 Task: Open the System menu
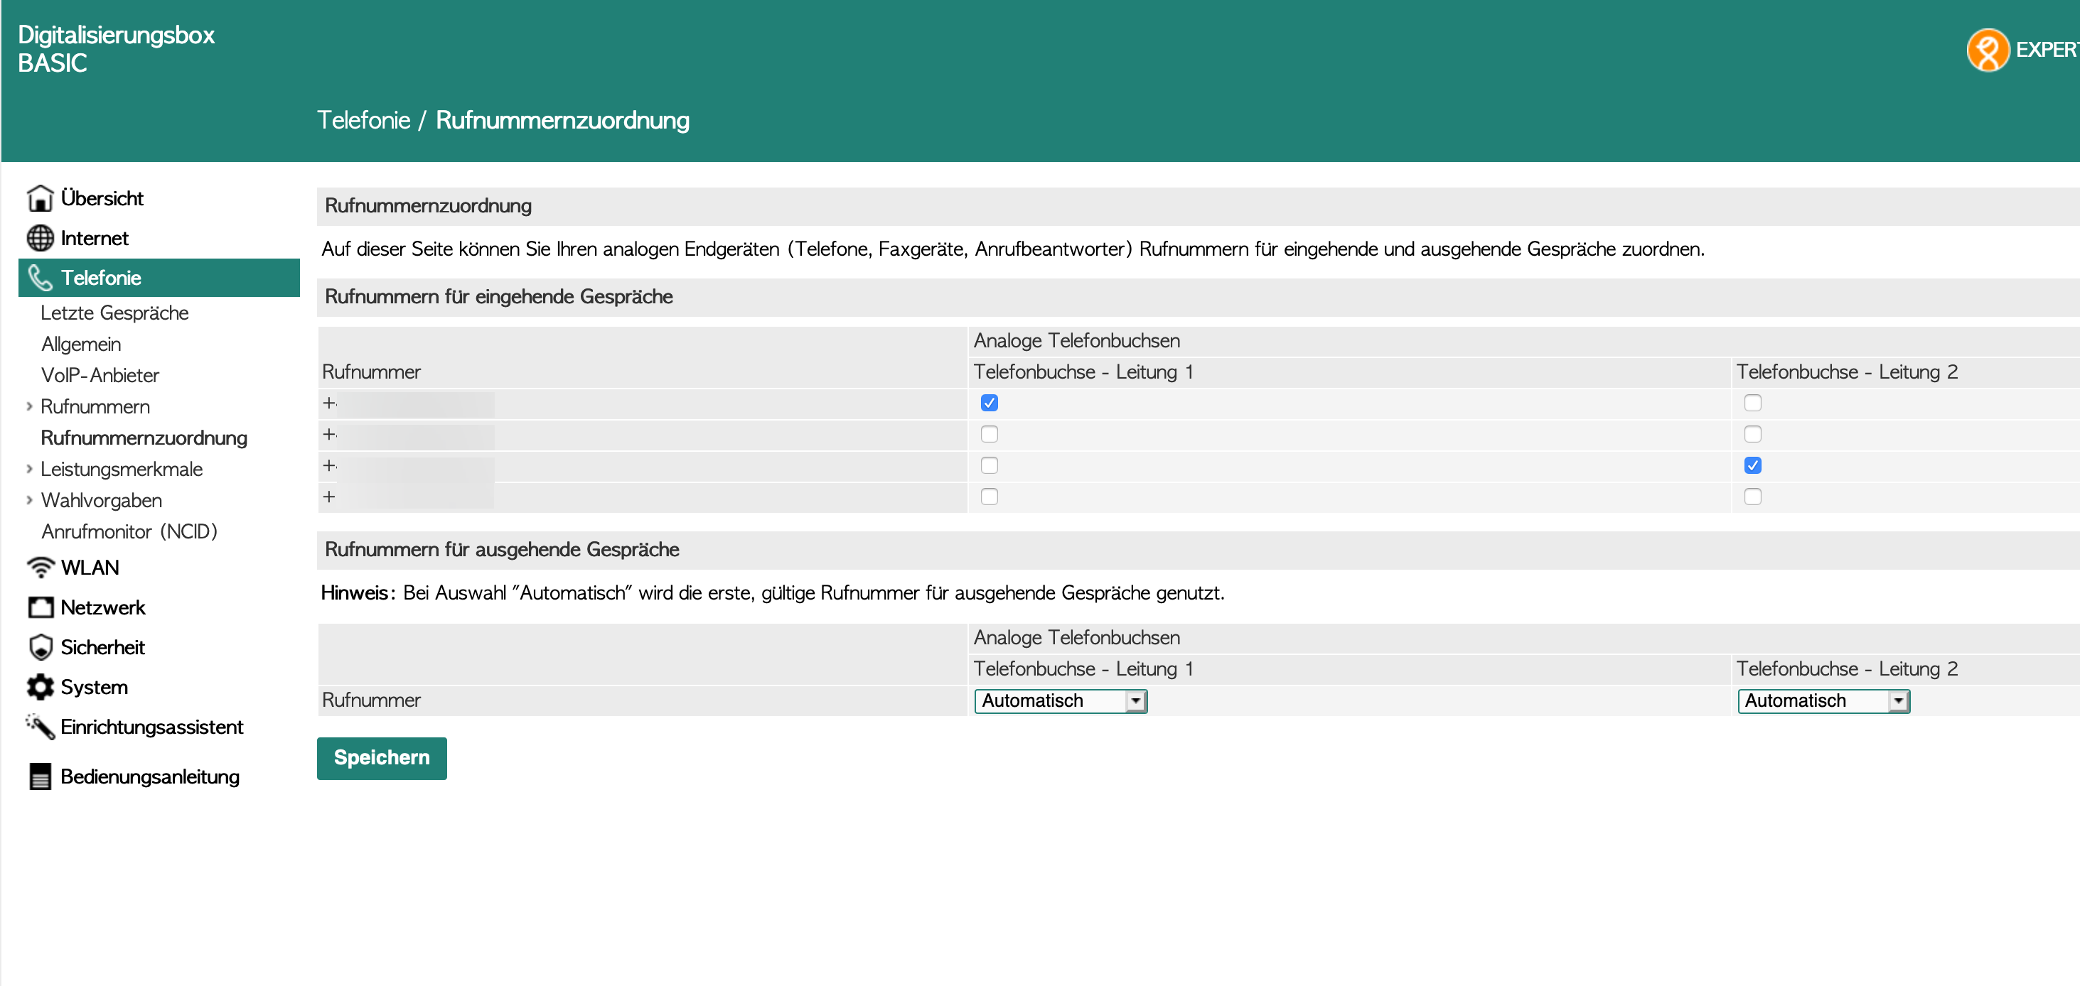[95, 688]
